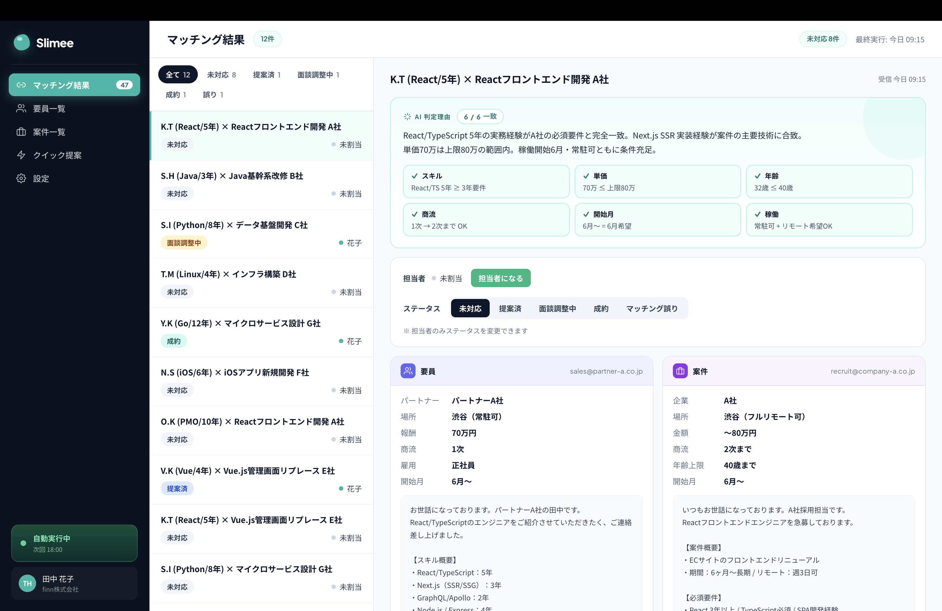Click the 6 / 6 一致 badge

point(480,117)
